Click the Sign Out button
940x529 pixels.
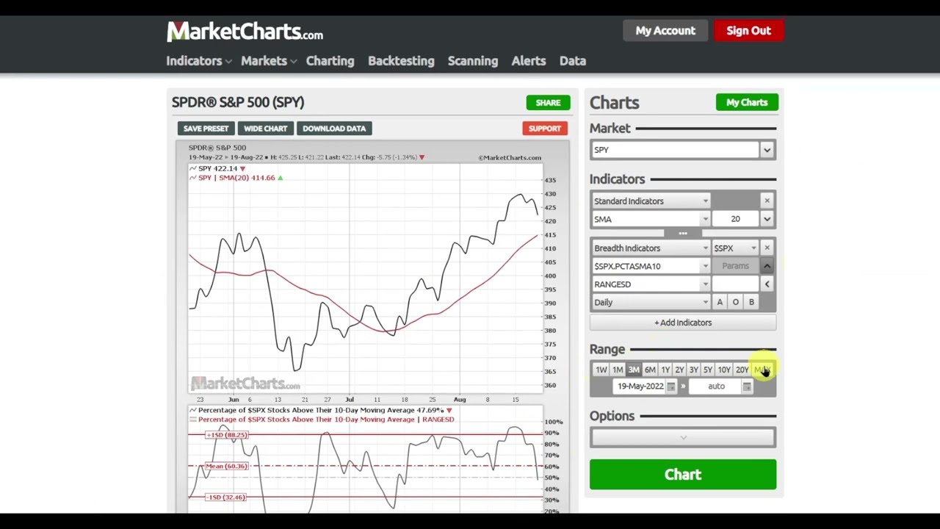tap(748, 31)
